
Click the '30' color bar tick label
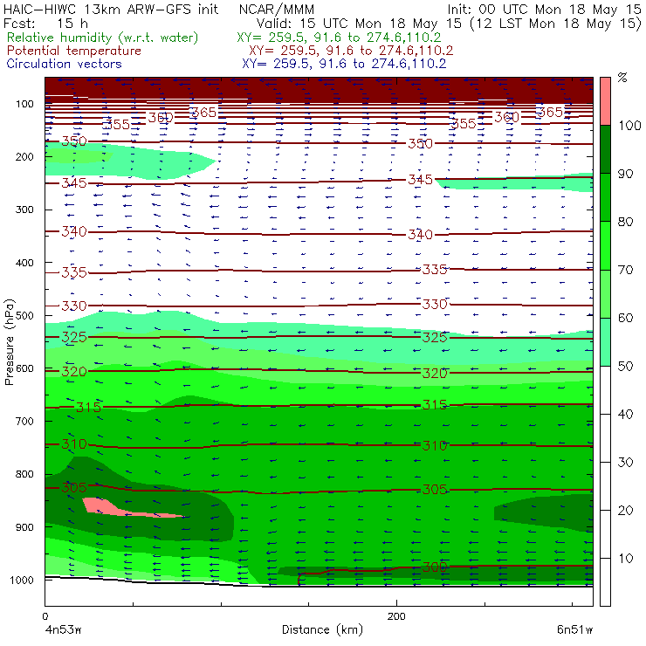(625, 463)
